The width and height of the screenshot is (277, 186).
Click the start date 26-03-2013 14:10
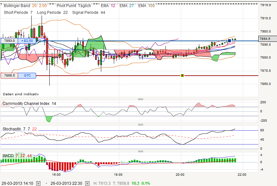[x=17, y=183]
